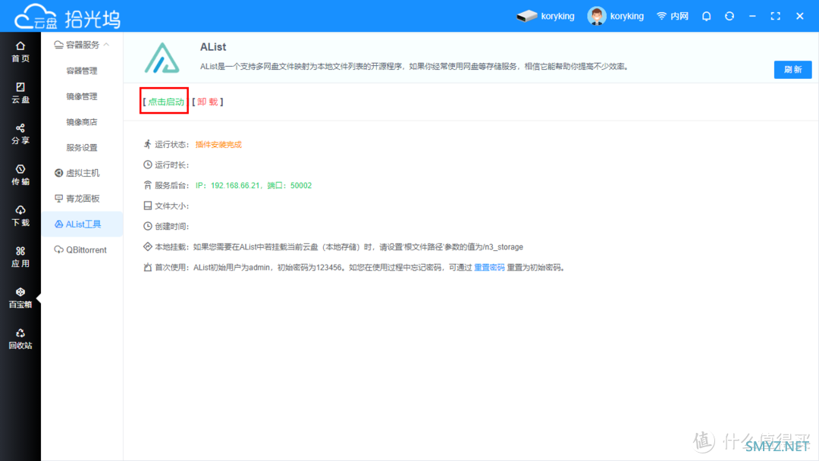The height and width of the screenshot is (461, 819).
Task: Click the 首次使用 icon
Action: point(148,267)
